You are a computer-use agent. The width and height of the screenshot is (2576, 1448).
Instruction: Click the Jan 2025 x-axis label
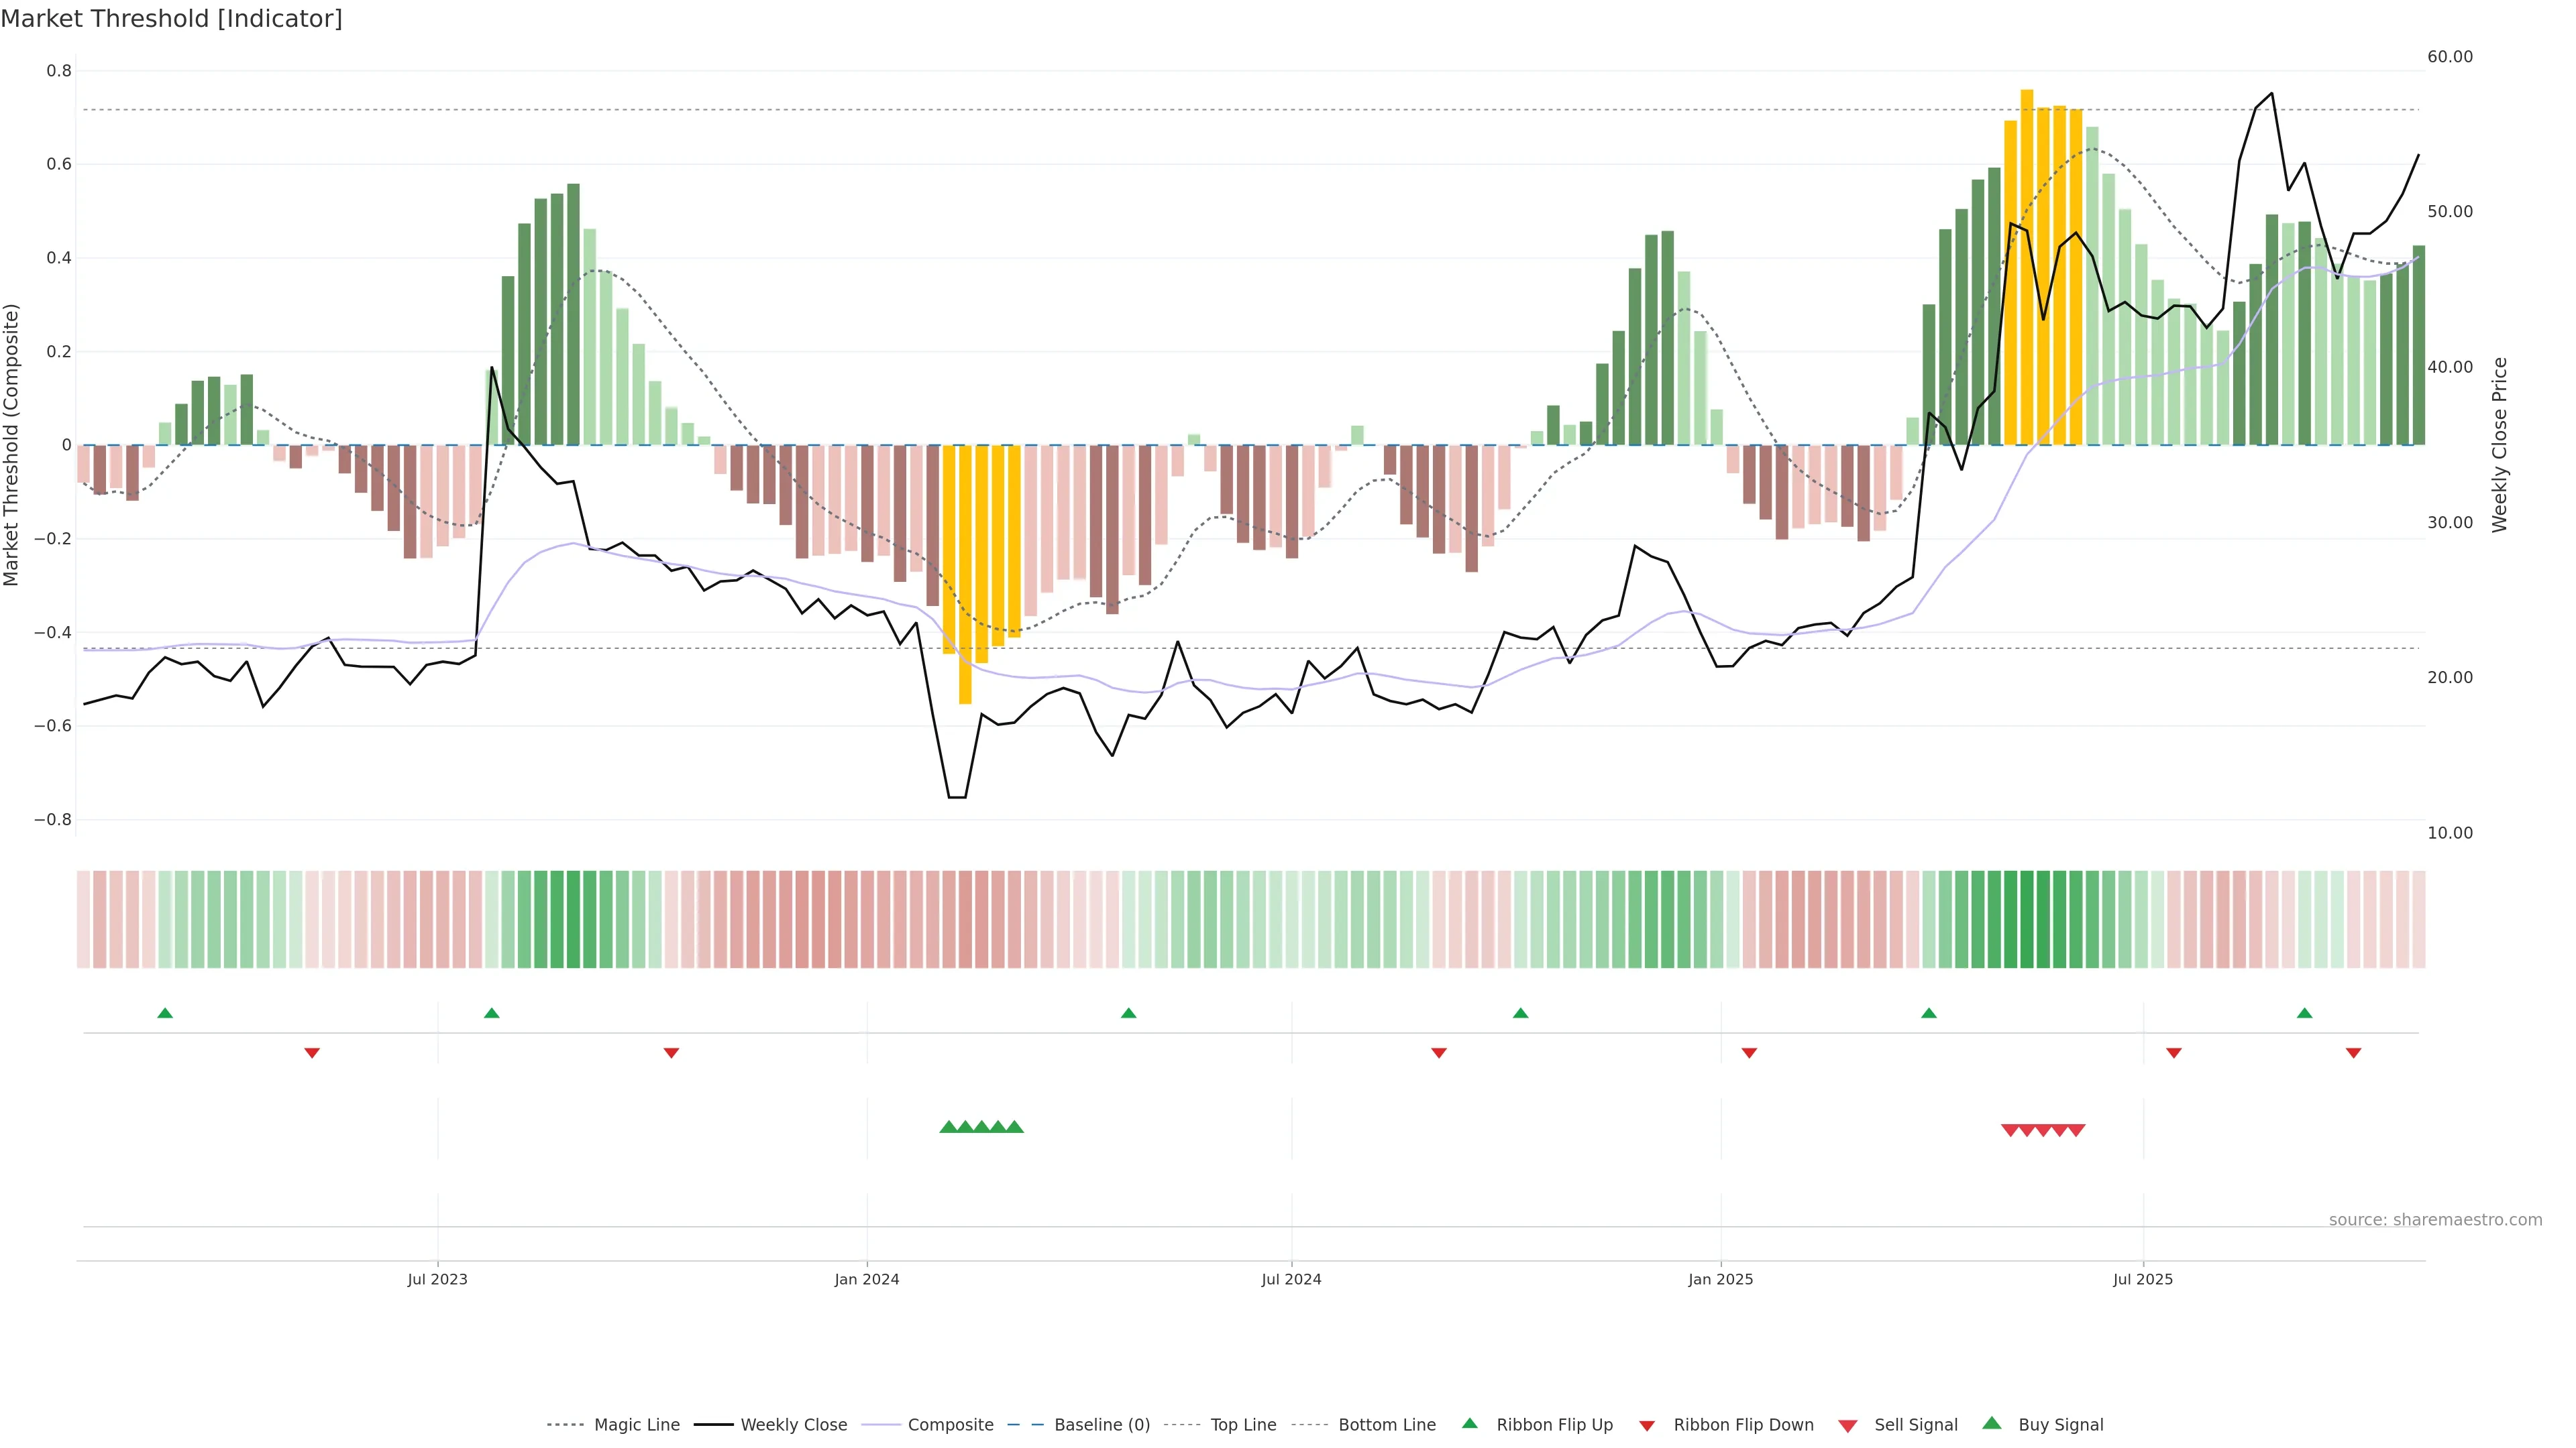pos(1720,1279)
